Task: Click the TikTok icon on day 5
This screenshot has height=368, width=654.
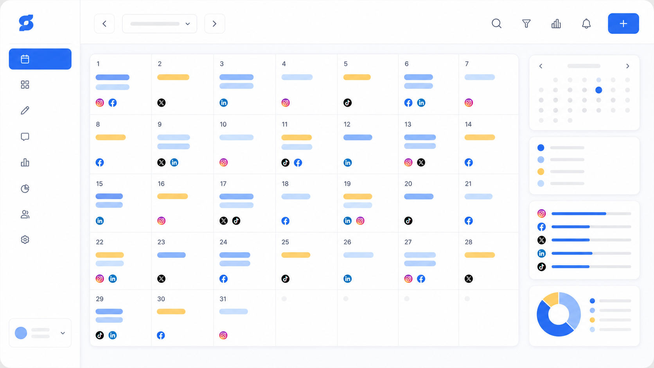Action: [347, 102]
